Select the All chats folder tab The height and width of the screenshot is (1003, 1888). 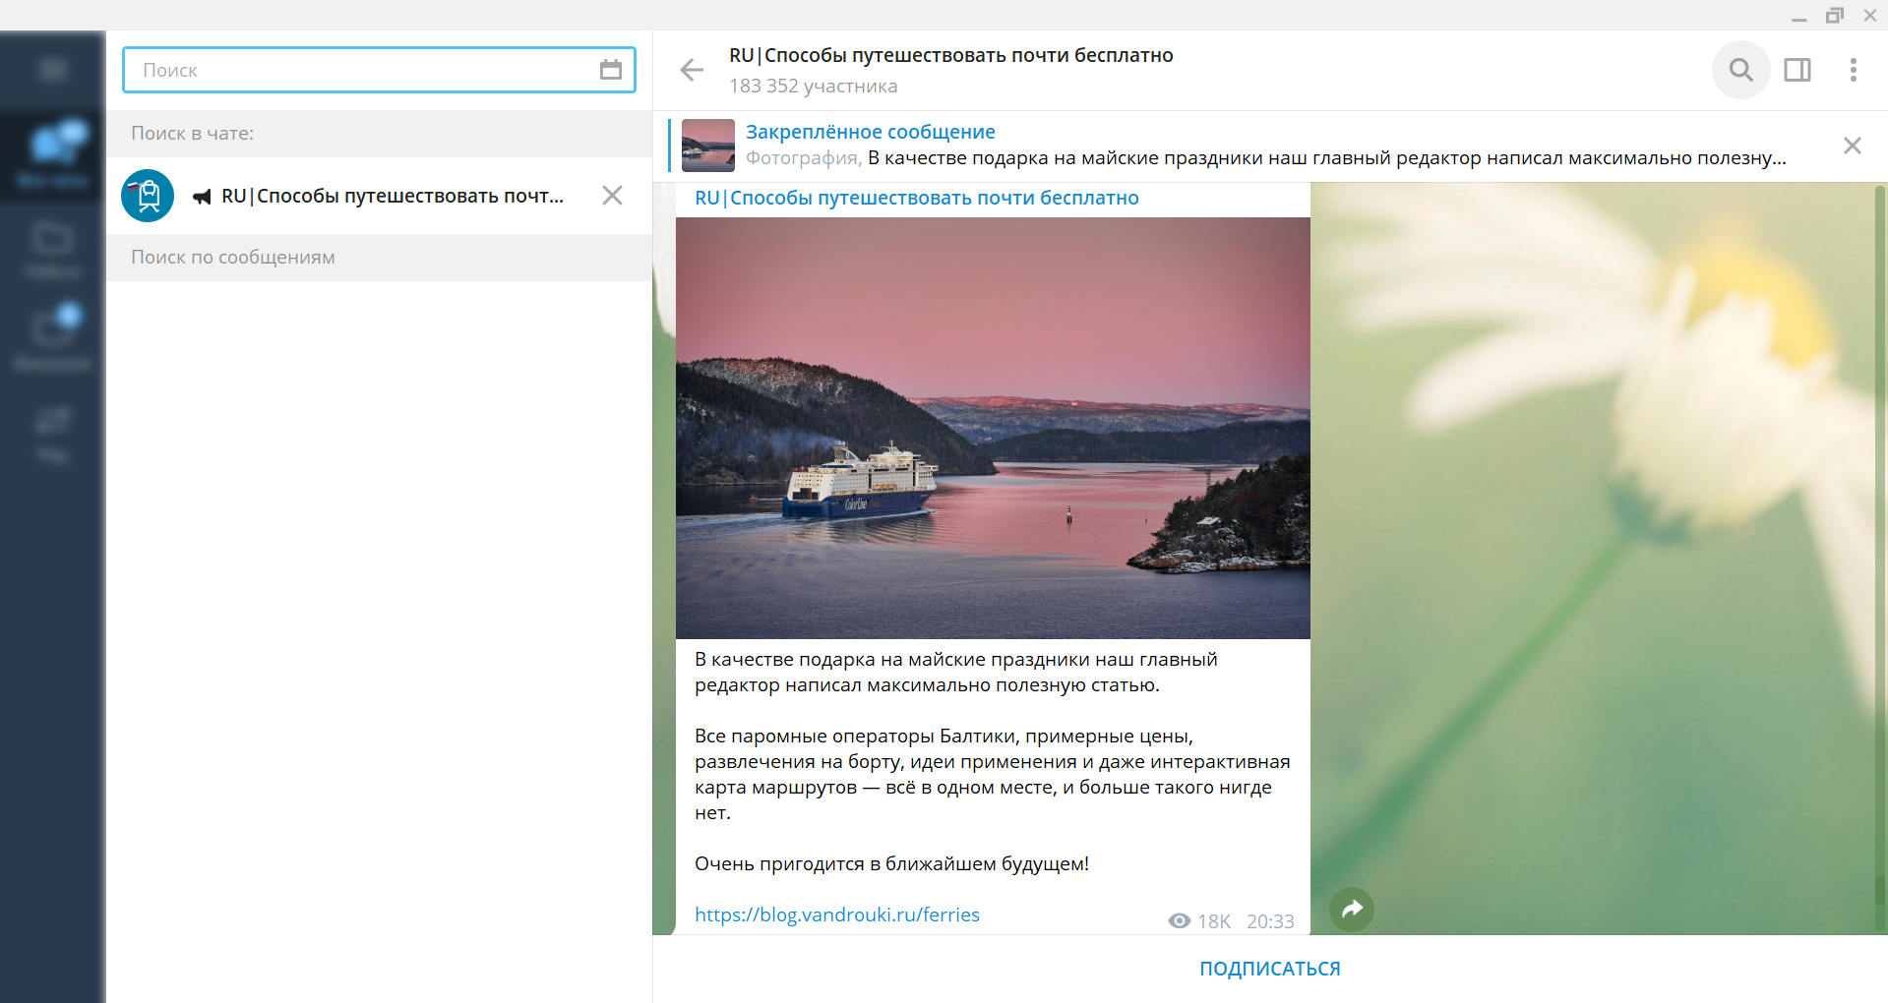(x=53, y=154)
